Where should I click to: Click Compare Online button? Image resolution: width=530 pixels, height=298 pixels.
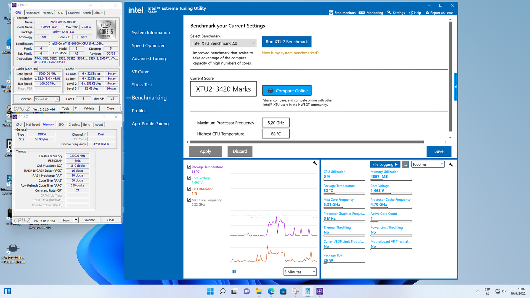[x=287, y=91]
